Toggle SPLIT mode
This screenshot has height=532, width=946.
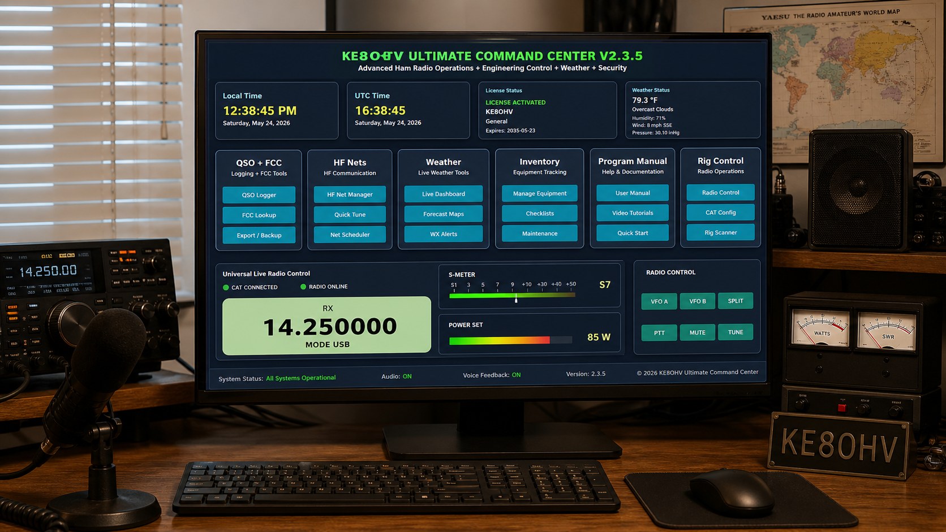coord(736,301)
